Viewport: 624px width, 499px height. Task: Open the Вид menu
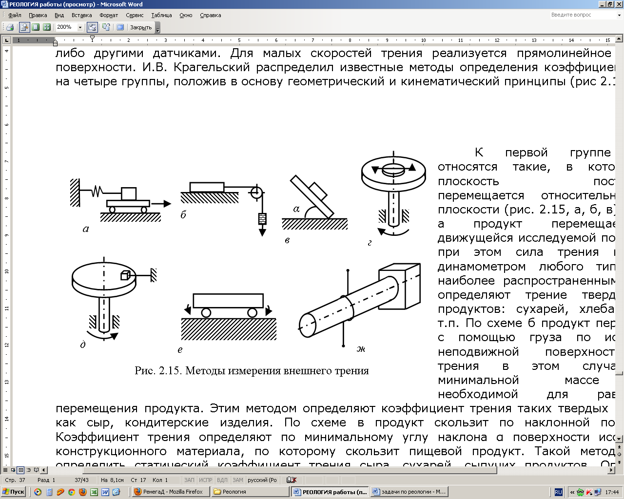[x=59, y=15]
